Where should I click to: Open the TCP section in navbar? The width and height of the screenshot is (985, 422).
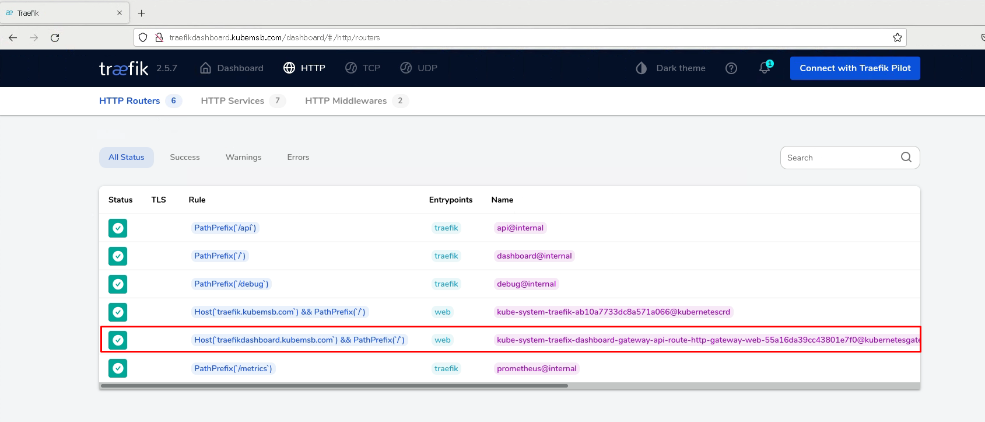click(x=363, y=68)
